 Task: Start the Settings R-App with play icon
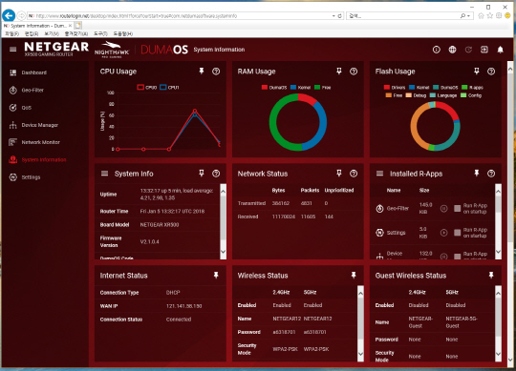[444, 233]
